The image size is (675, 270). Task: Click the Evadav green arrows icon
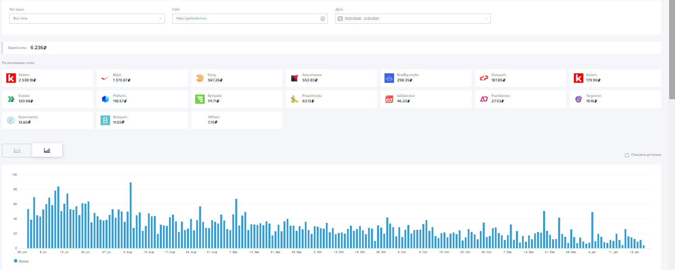[x=11, y=99]
